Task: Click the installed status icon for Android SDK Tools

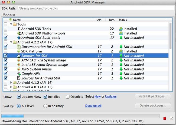Action: point(121,29)
